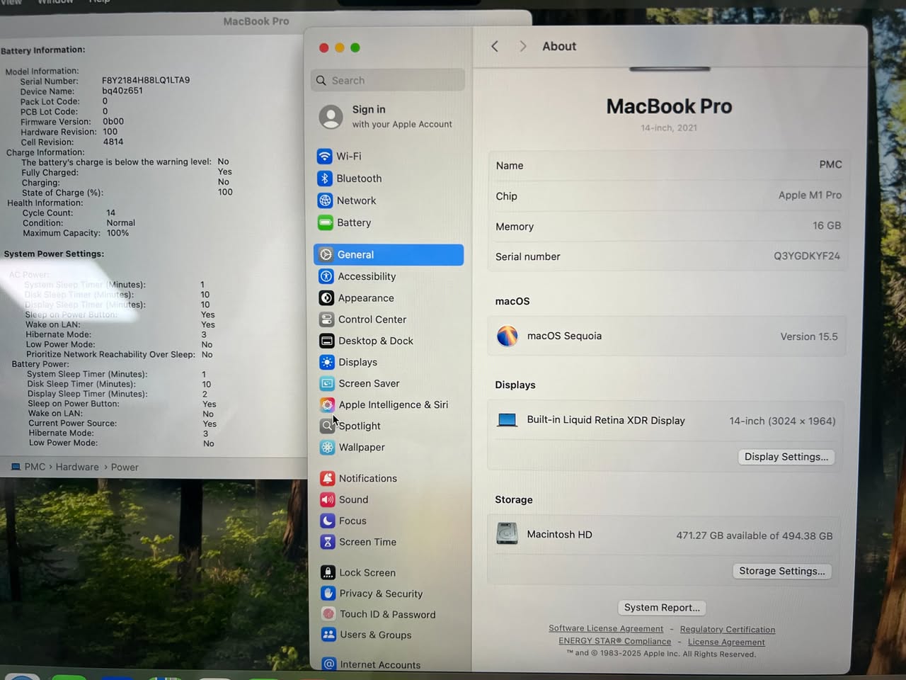Click the Prioritize Network Reachability Over Sleep row
Viewport: 906px width, 680px height.
119,354
